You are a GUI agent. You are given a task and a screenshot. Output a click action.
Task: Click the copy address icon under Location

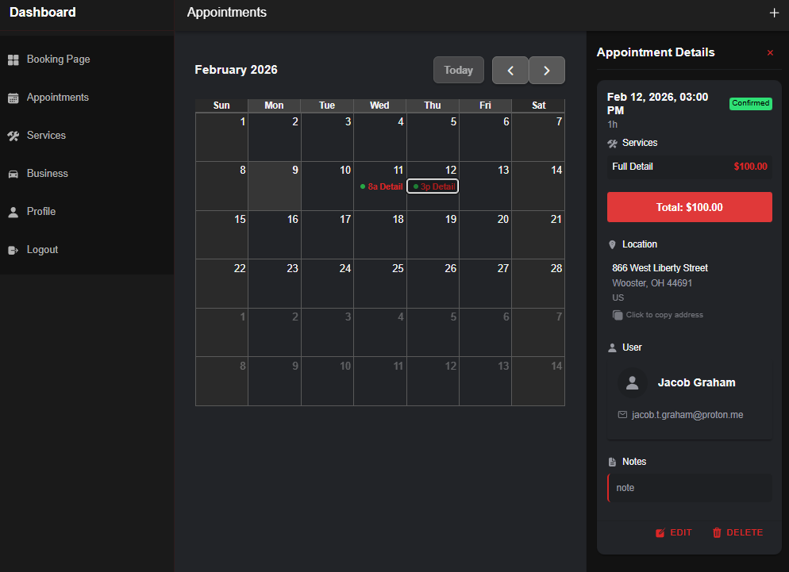(x=618, y=315)
